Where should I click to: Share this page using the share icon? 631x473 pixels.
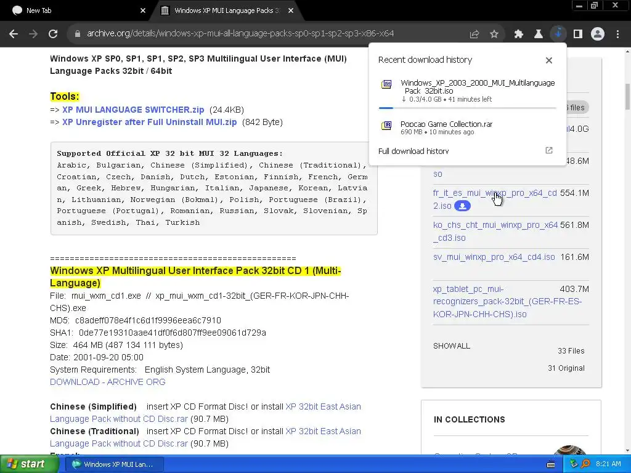pyautogui.click(x=474, y=34)
